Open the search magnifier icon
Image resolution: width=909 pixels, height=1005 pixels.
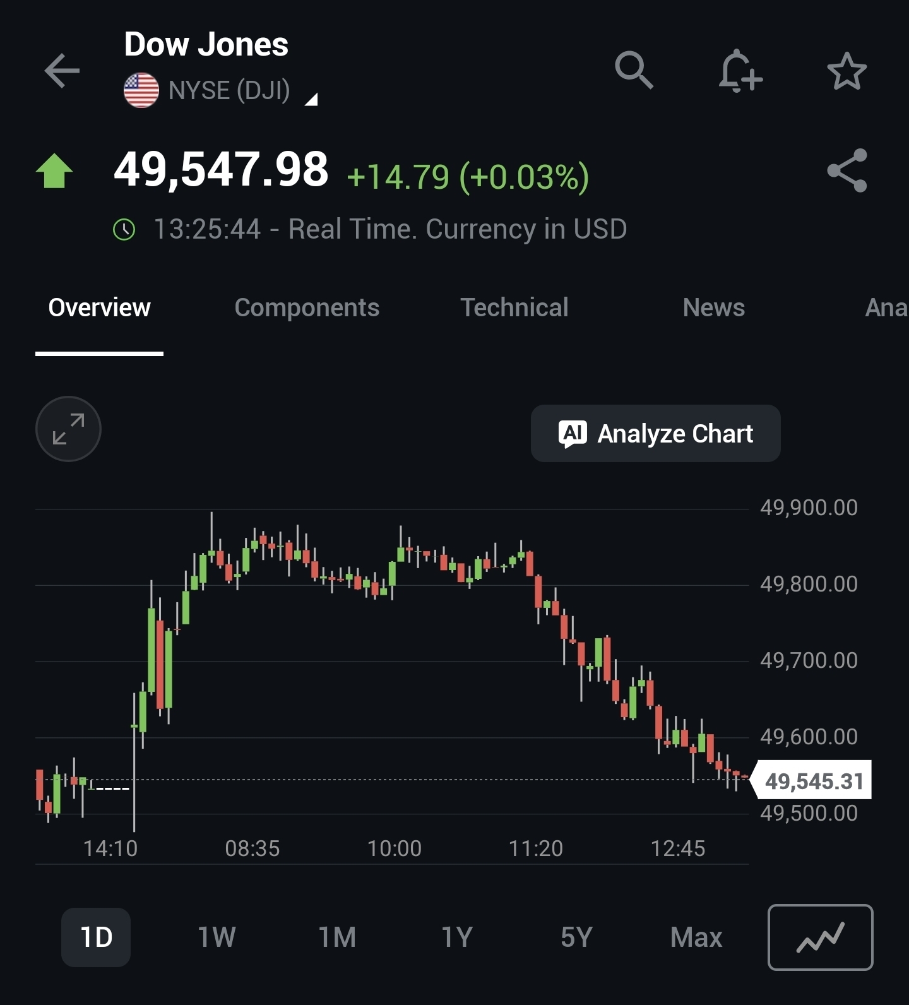tap(634, 70)
